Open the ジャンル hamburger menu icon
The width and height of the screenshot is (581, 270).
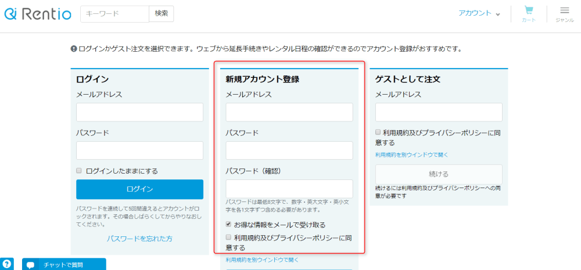[x=565, y=14]
